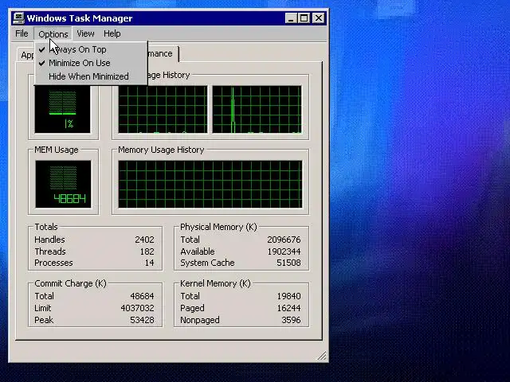Click the Kernel Memory (K) label
Image resolution: width=510 pixels, height=382 pixels.
215,283
